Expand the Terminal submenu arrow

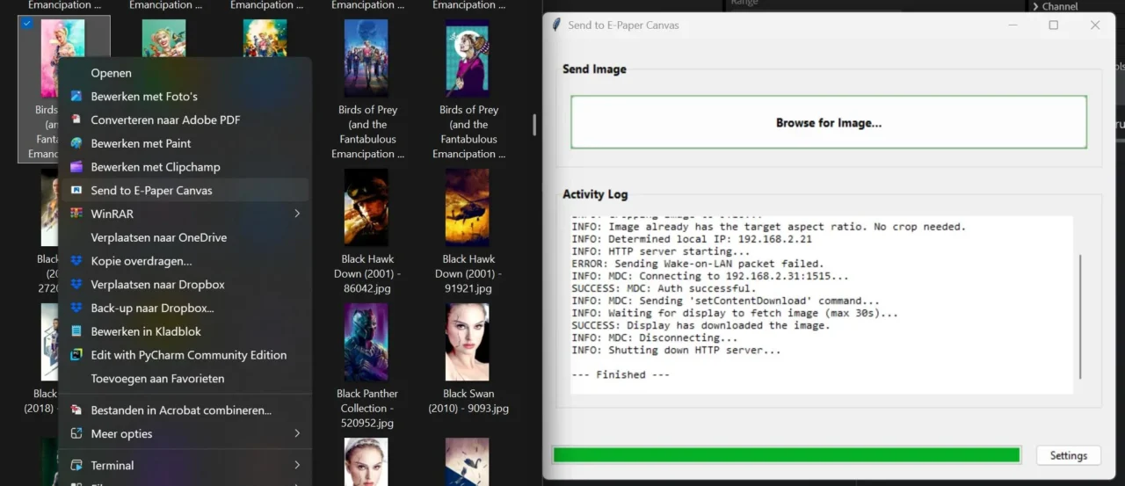tap(297, 465)
